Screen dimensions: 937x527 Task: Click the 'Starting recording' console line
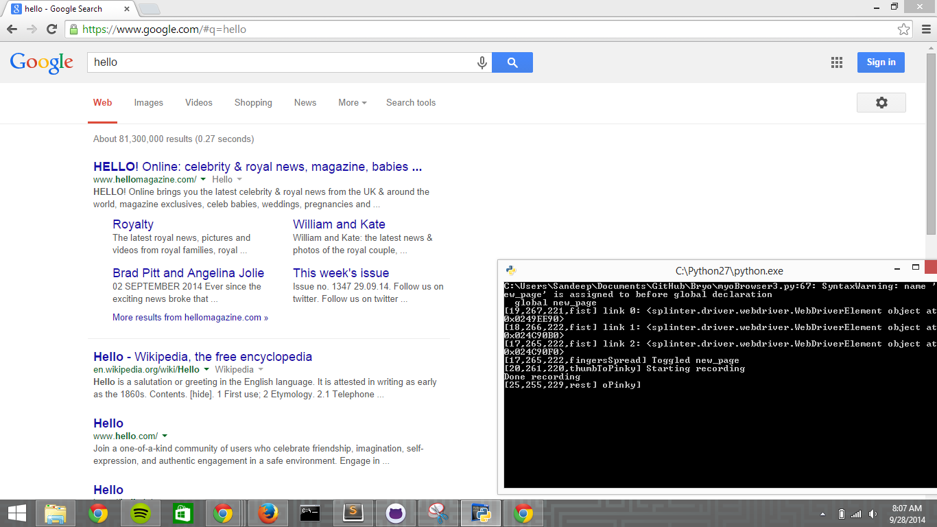(x=696, y=368)
